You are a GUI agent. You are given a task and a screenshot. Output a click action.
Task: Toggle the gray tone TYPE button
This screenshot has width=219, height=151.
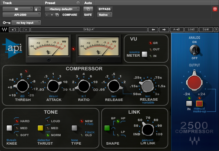[x=74, y=128]
